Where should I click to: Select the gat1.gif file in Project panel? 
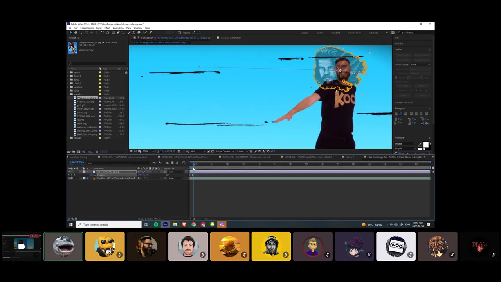[81, 105]
